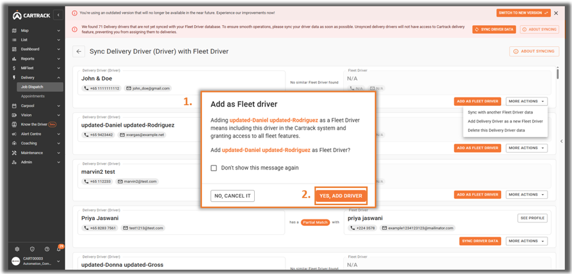Open the Carpool calendar icon
The height and width of the screenshot is (274, 572).
14,106
